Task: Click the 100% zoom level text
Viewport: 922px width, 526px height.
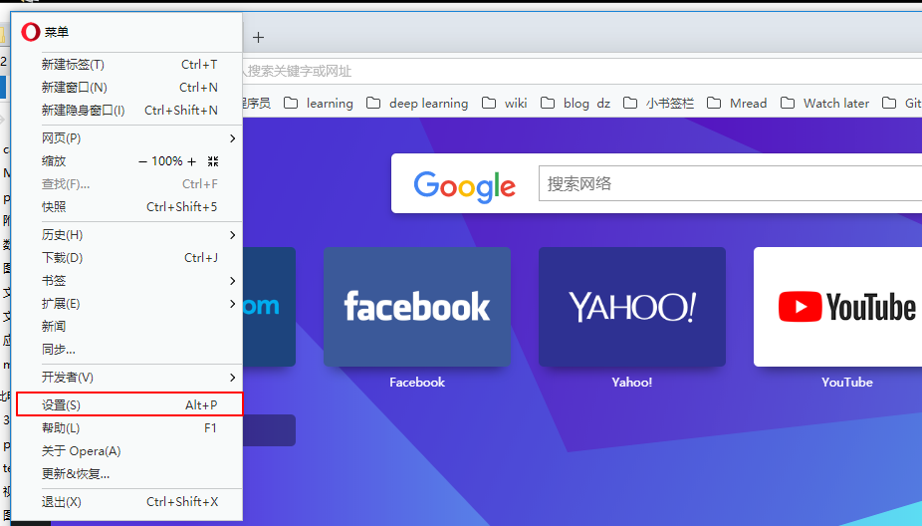Action: [x=167, y=161]
